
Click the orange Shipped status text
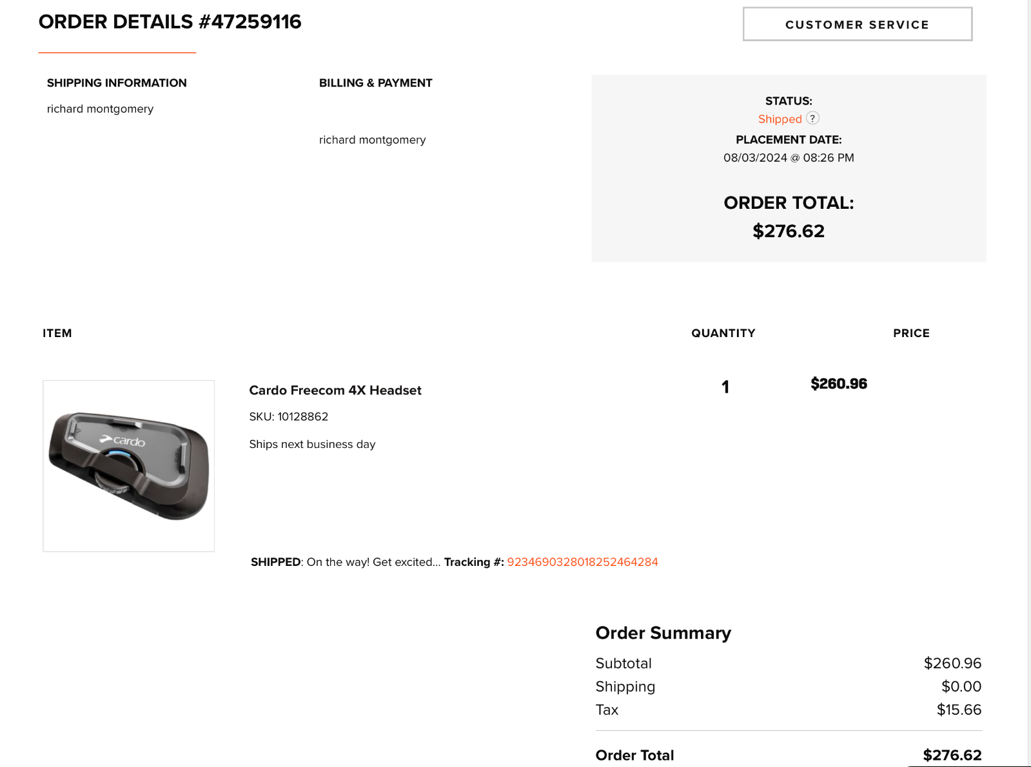tap(780, 119)
